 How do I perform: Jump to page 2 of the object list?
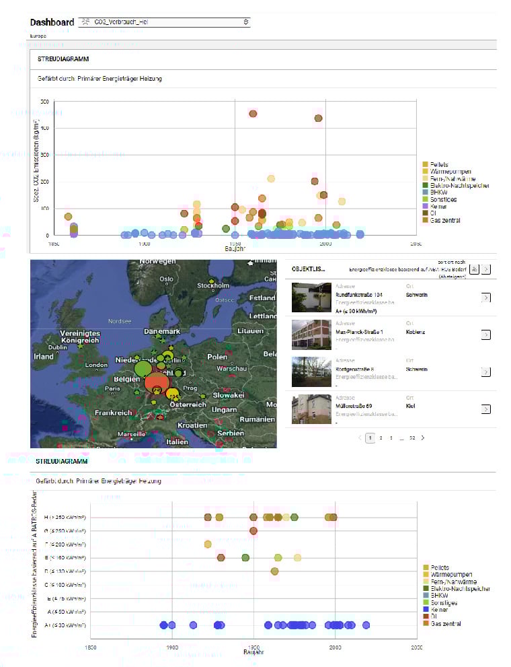pyautogui.click(x=381, y=437)
